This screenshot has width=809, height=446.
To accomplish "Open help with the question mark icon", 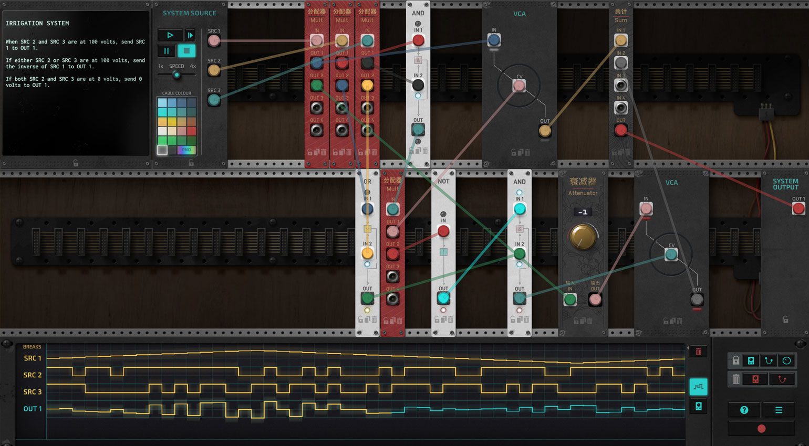I will point(744,410).
